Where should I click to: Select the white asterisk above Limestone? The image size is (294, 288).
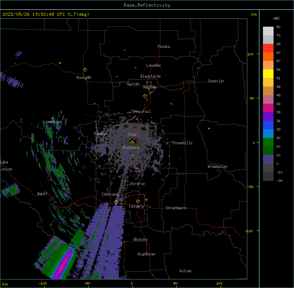(x=53, y=118)
